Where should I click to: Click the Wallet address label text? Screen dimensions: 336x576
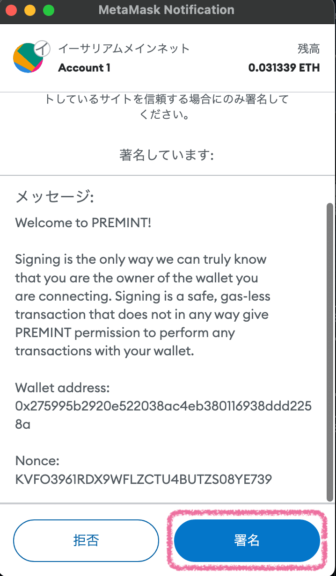tap(63, 388)
